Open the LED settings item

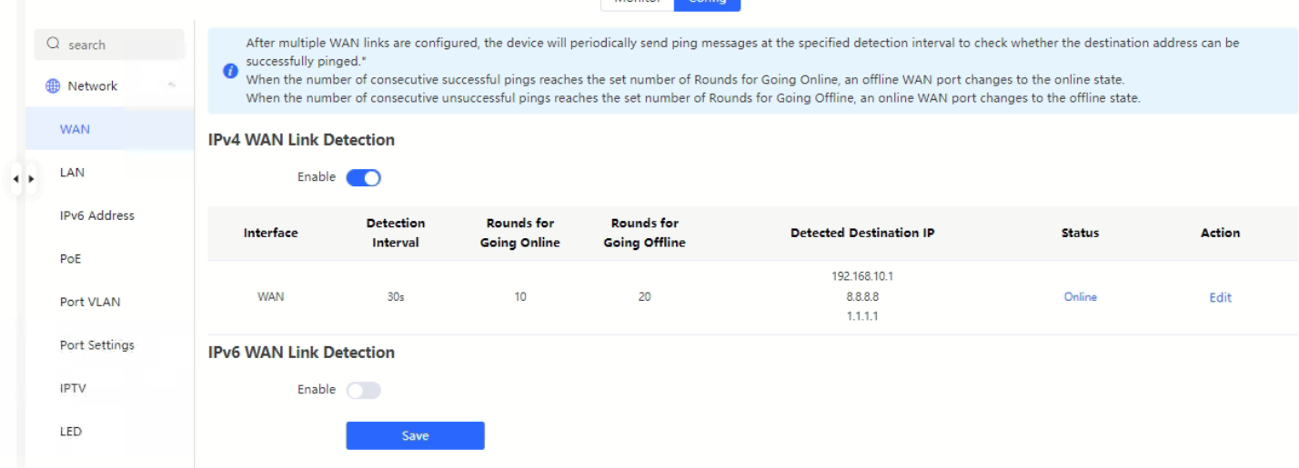[x=71, y=432]
